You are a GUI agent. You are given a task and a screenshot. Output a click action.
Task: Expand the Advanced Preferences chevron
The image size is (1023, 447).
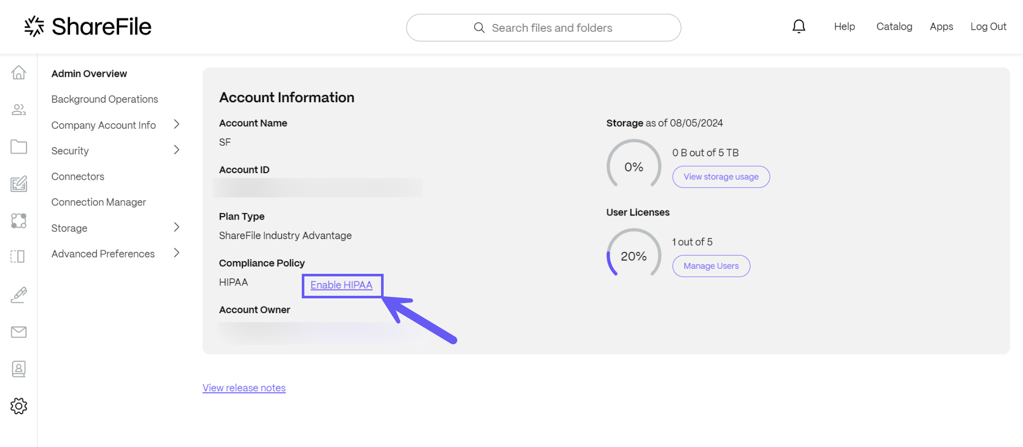click(176, 252)
